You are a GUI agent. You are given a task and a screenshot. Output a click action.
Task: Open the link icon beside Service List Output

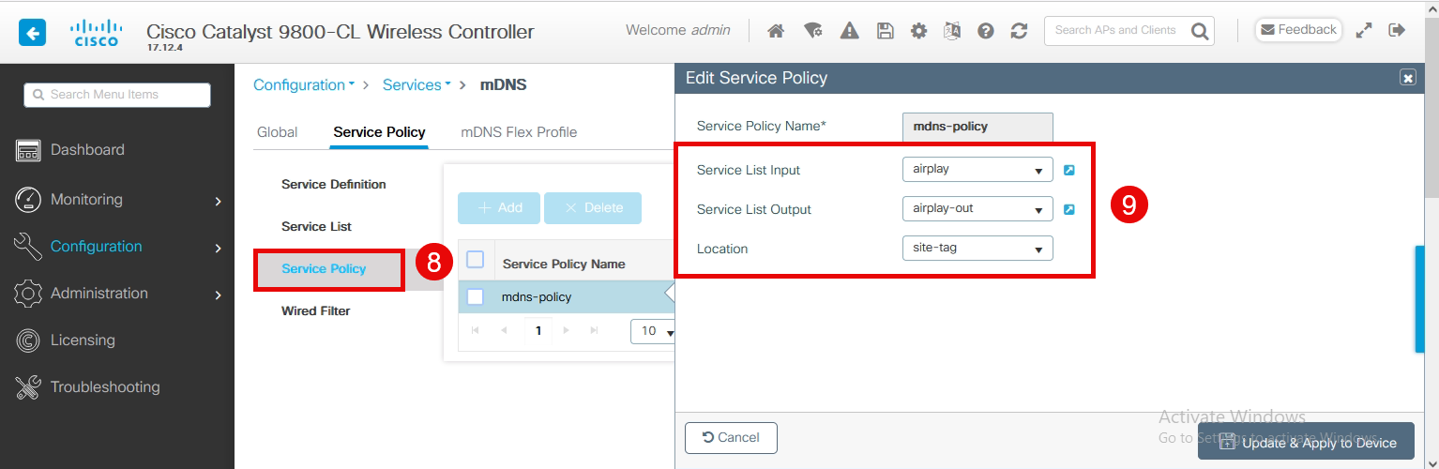click(x=1068, y=209)
